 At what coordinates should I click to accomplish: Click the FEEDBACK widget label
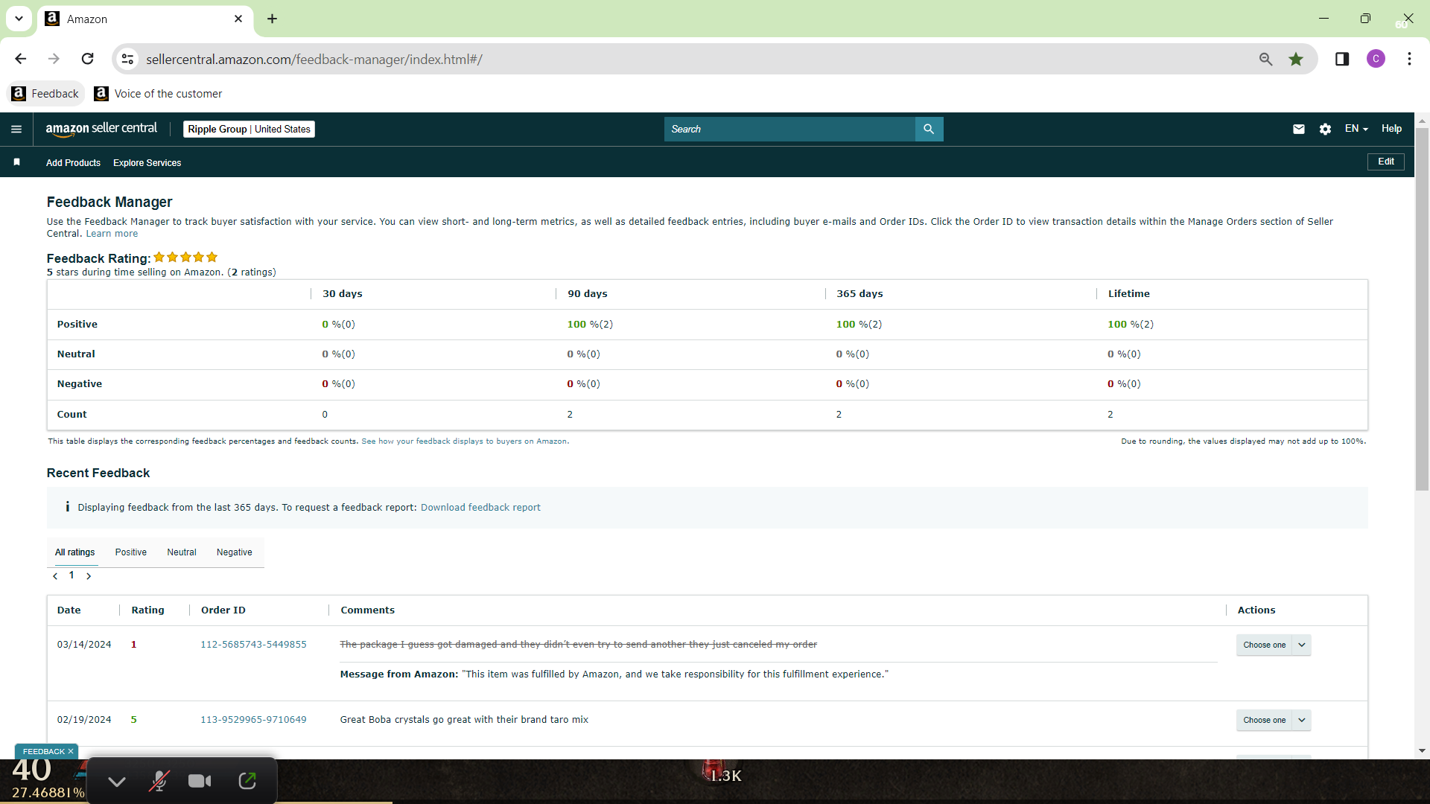(43, 751)
